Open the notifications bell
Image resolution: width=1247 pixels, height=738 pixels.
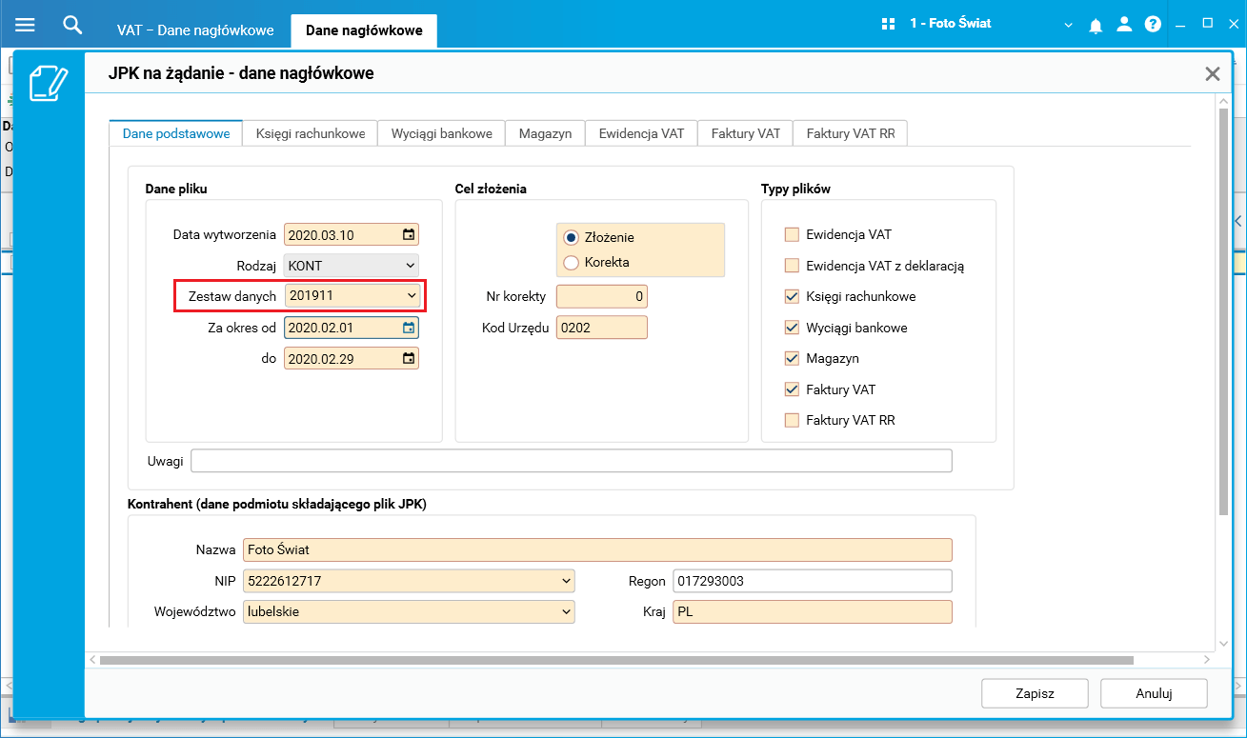coord(1096,25)
